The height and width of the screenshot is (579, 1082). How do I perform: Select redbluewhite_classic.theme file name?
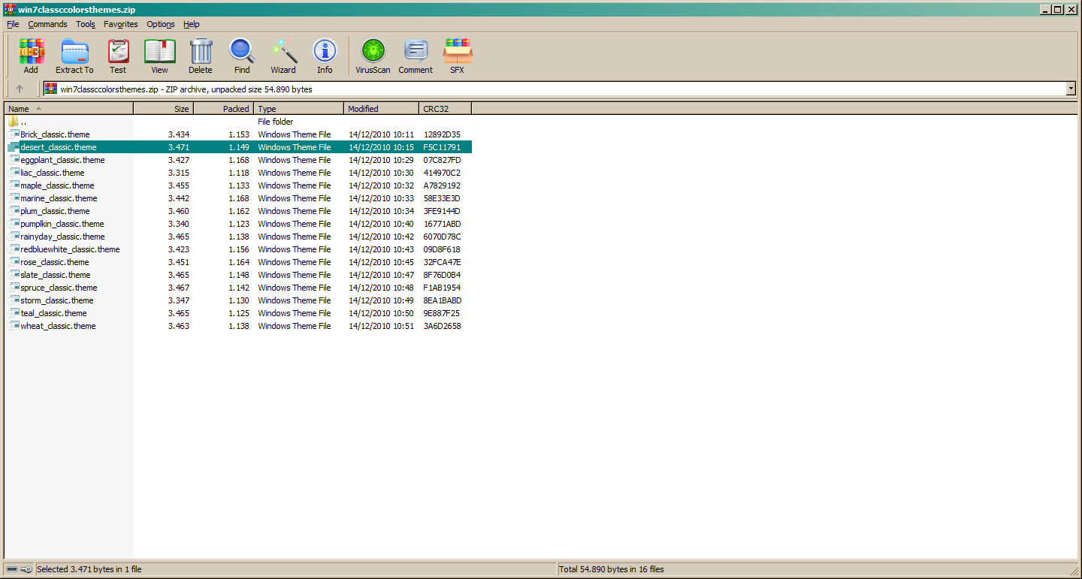pos(70,249)
